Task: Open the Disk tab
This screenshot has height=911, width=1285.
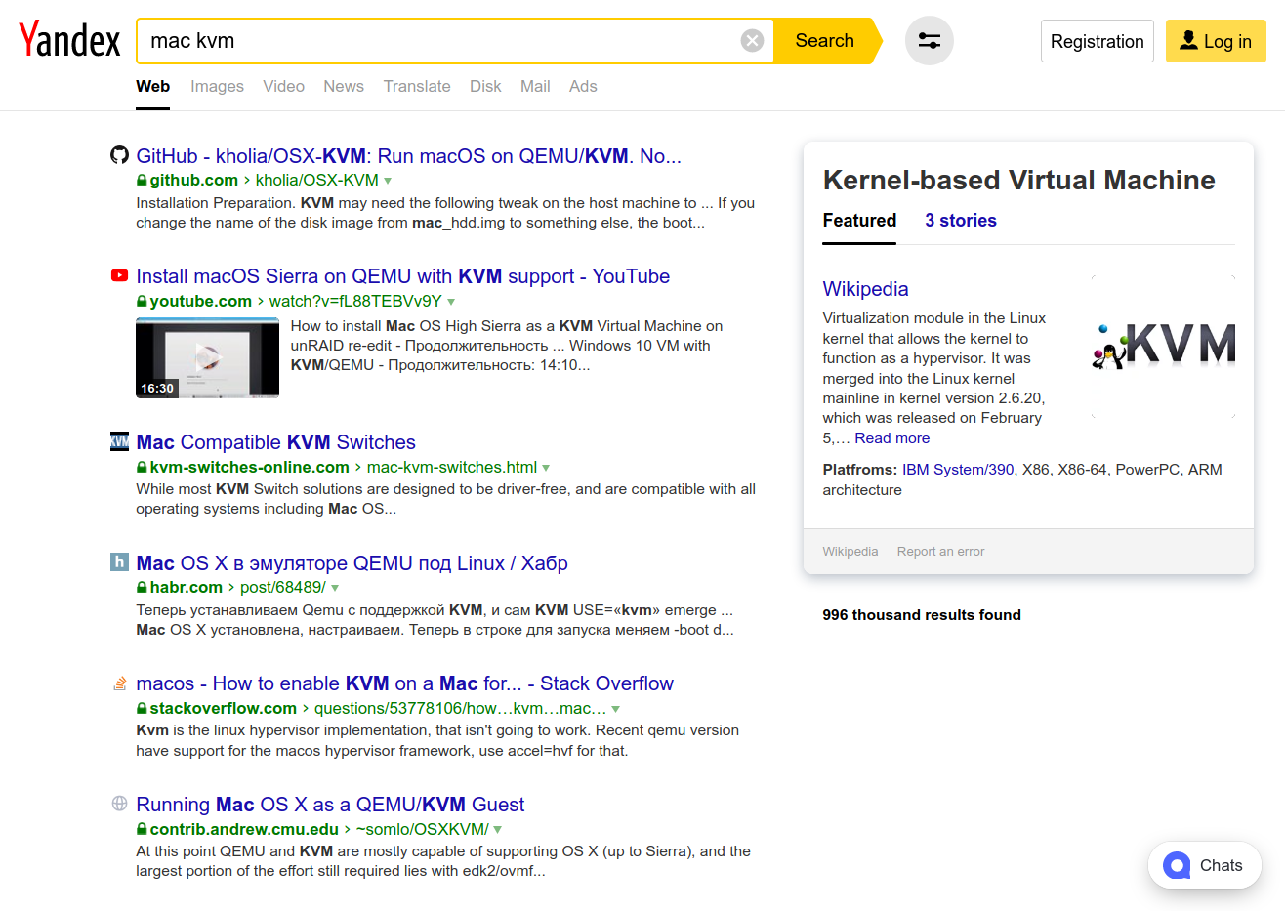Action: [x=485, y=86]
